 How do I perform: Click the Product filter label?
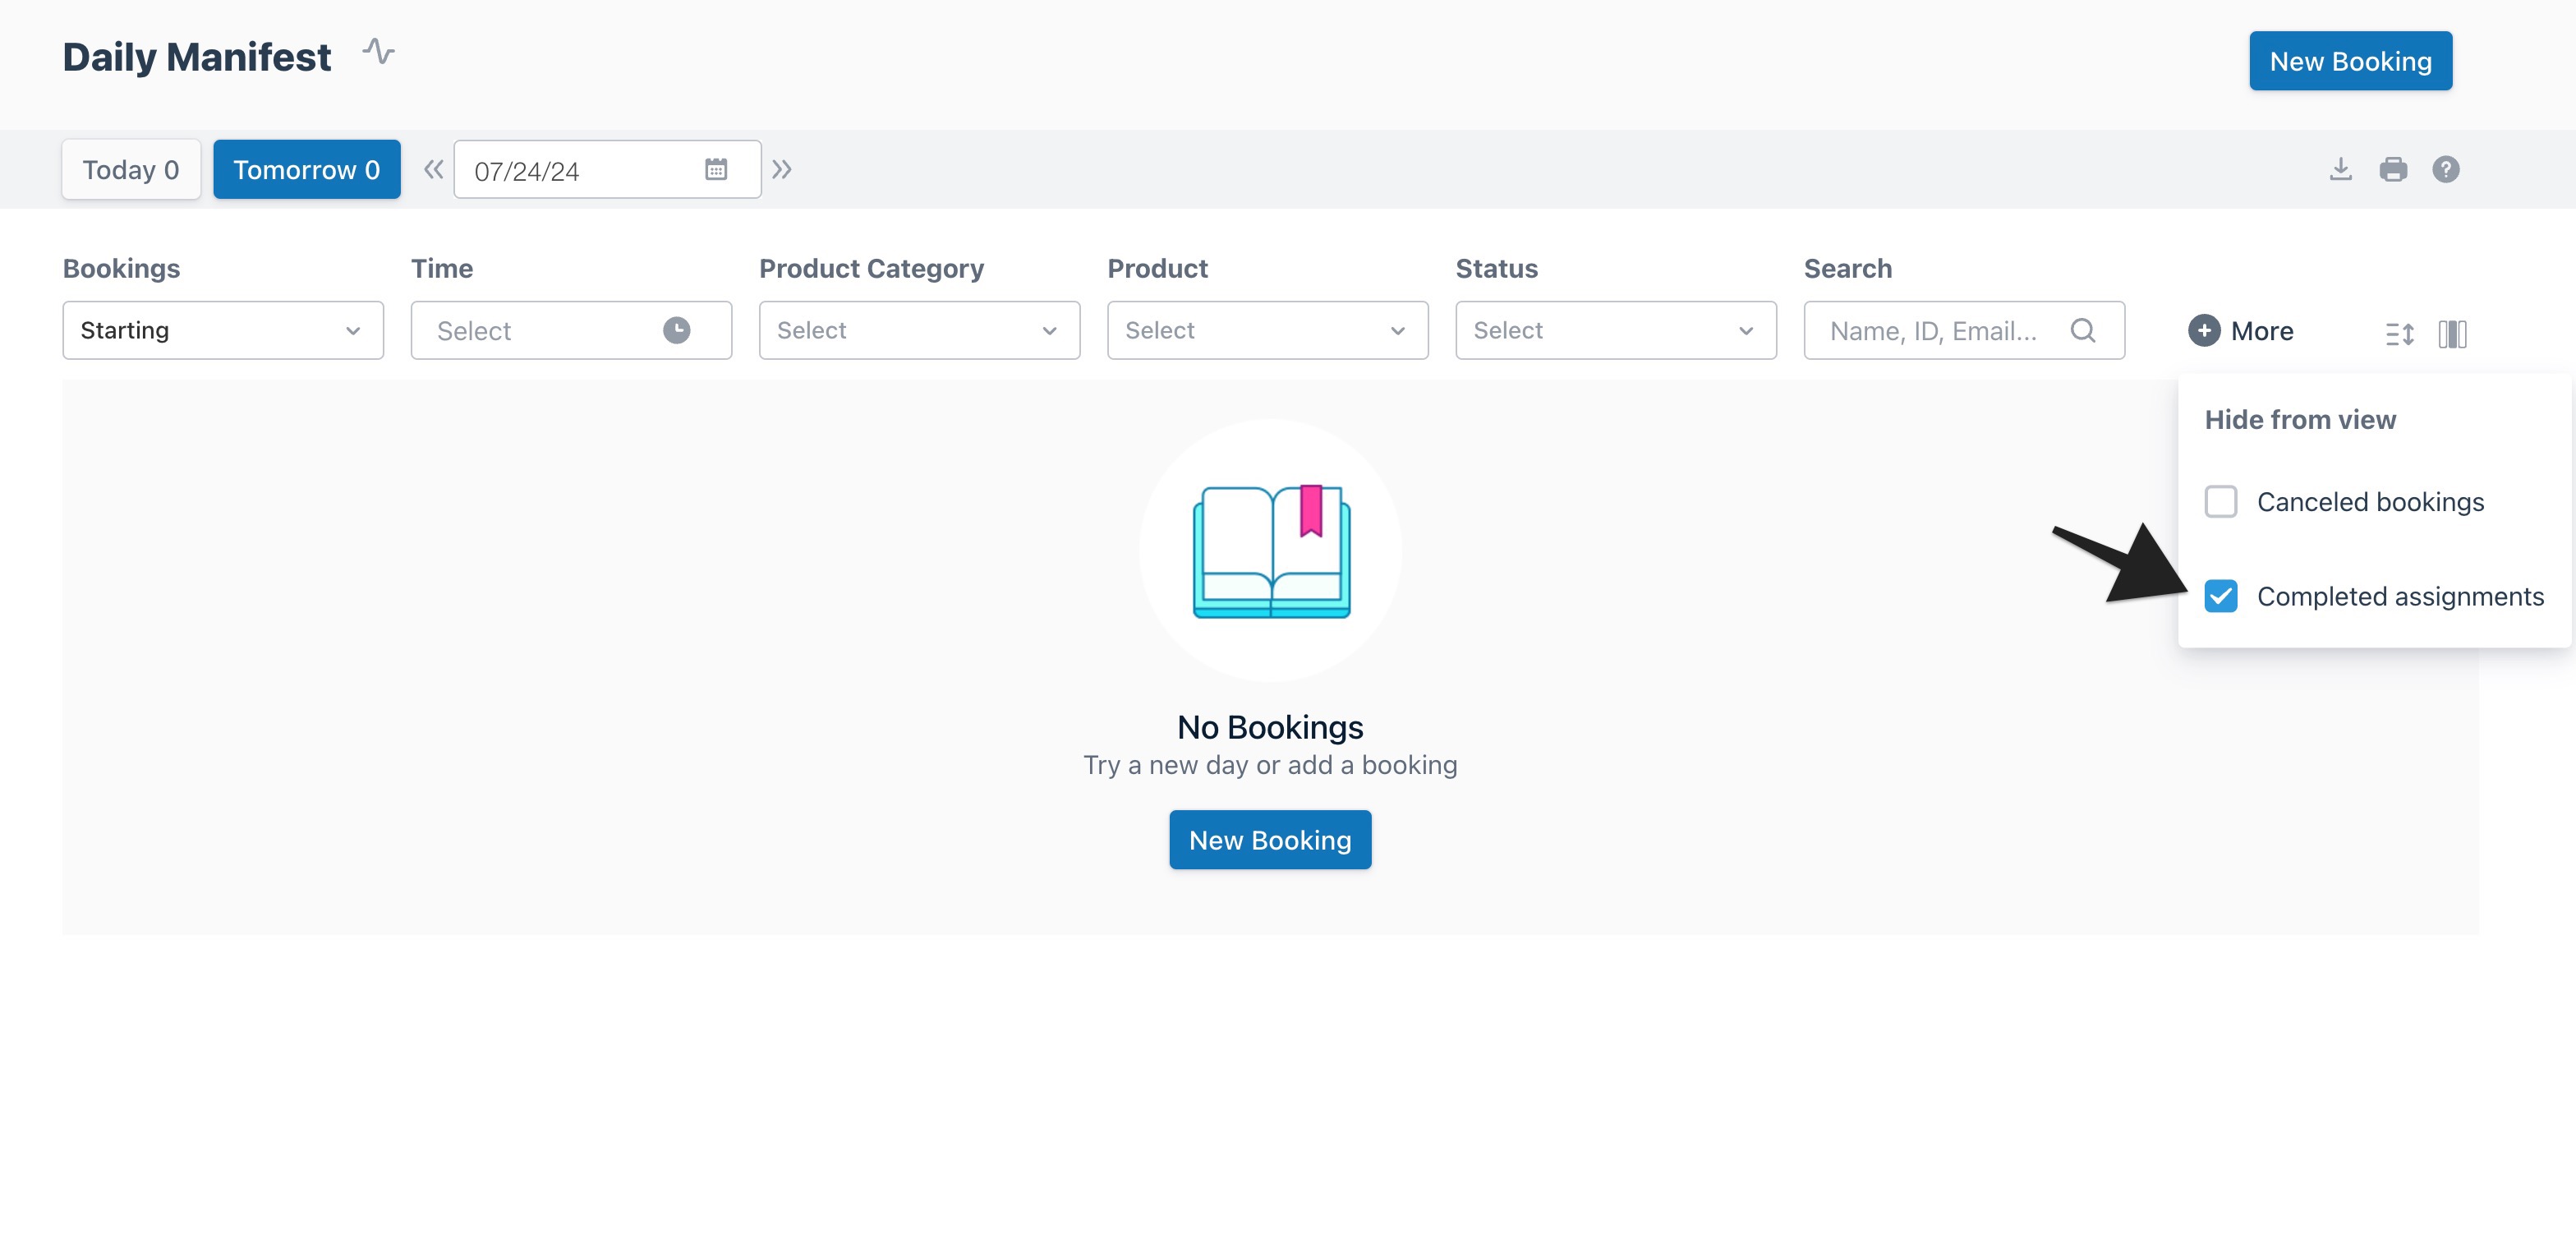1157,268
